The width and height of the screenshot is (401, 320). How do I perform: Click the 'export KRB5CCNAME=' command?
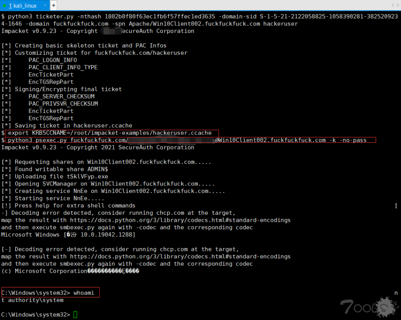(110, 133)
